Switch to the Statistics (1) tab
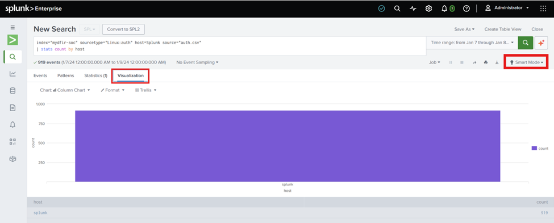Screen dimensions: 554x223 (x=96, y=75)
